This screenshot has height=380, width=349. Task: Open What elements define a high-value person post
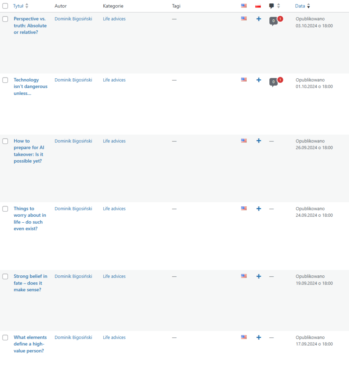click(30, 344)
